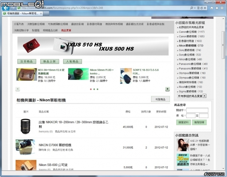
Task: Open the Nikon 50mm f1.8D product thumbnail
Action: (x=78, y=74)
